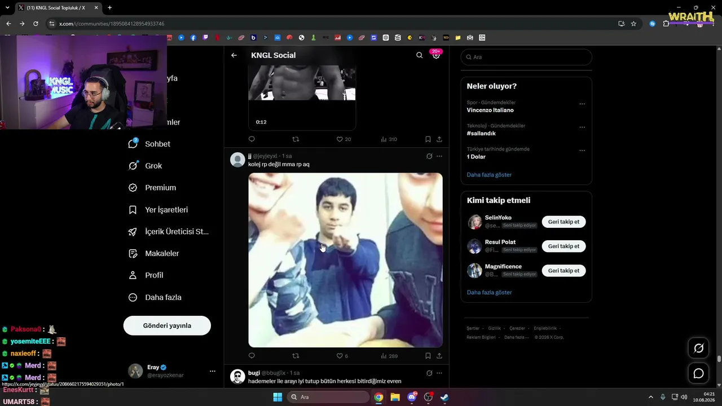722x406 pixels.
Task: Open the tab search dropdown in Chrome
Action: (7, 7)
